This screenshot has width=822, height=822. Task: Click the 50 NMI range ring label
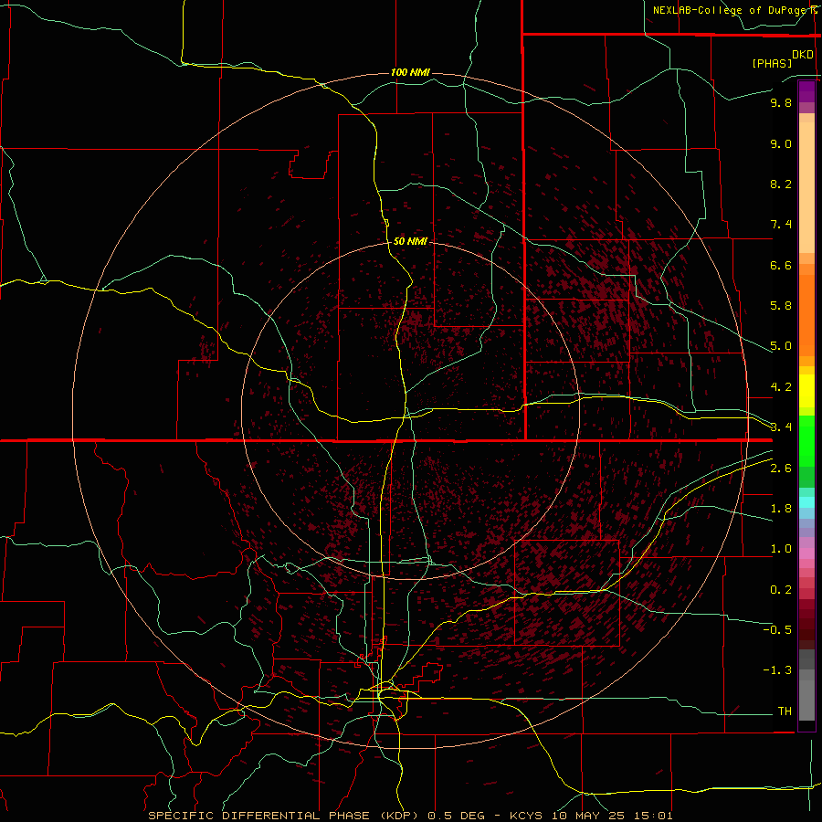[x=410, y=241]
